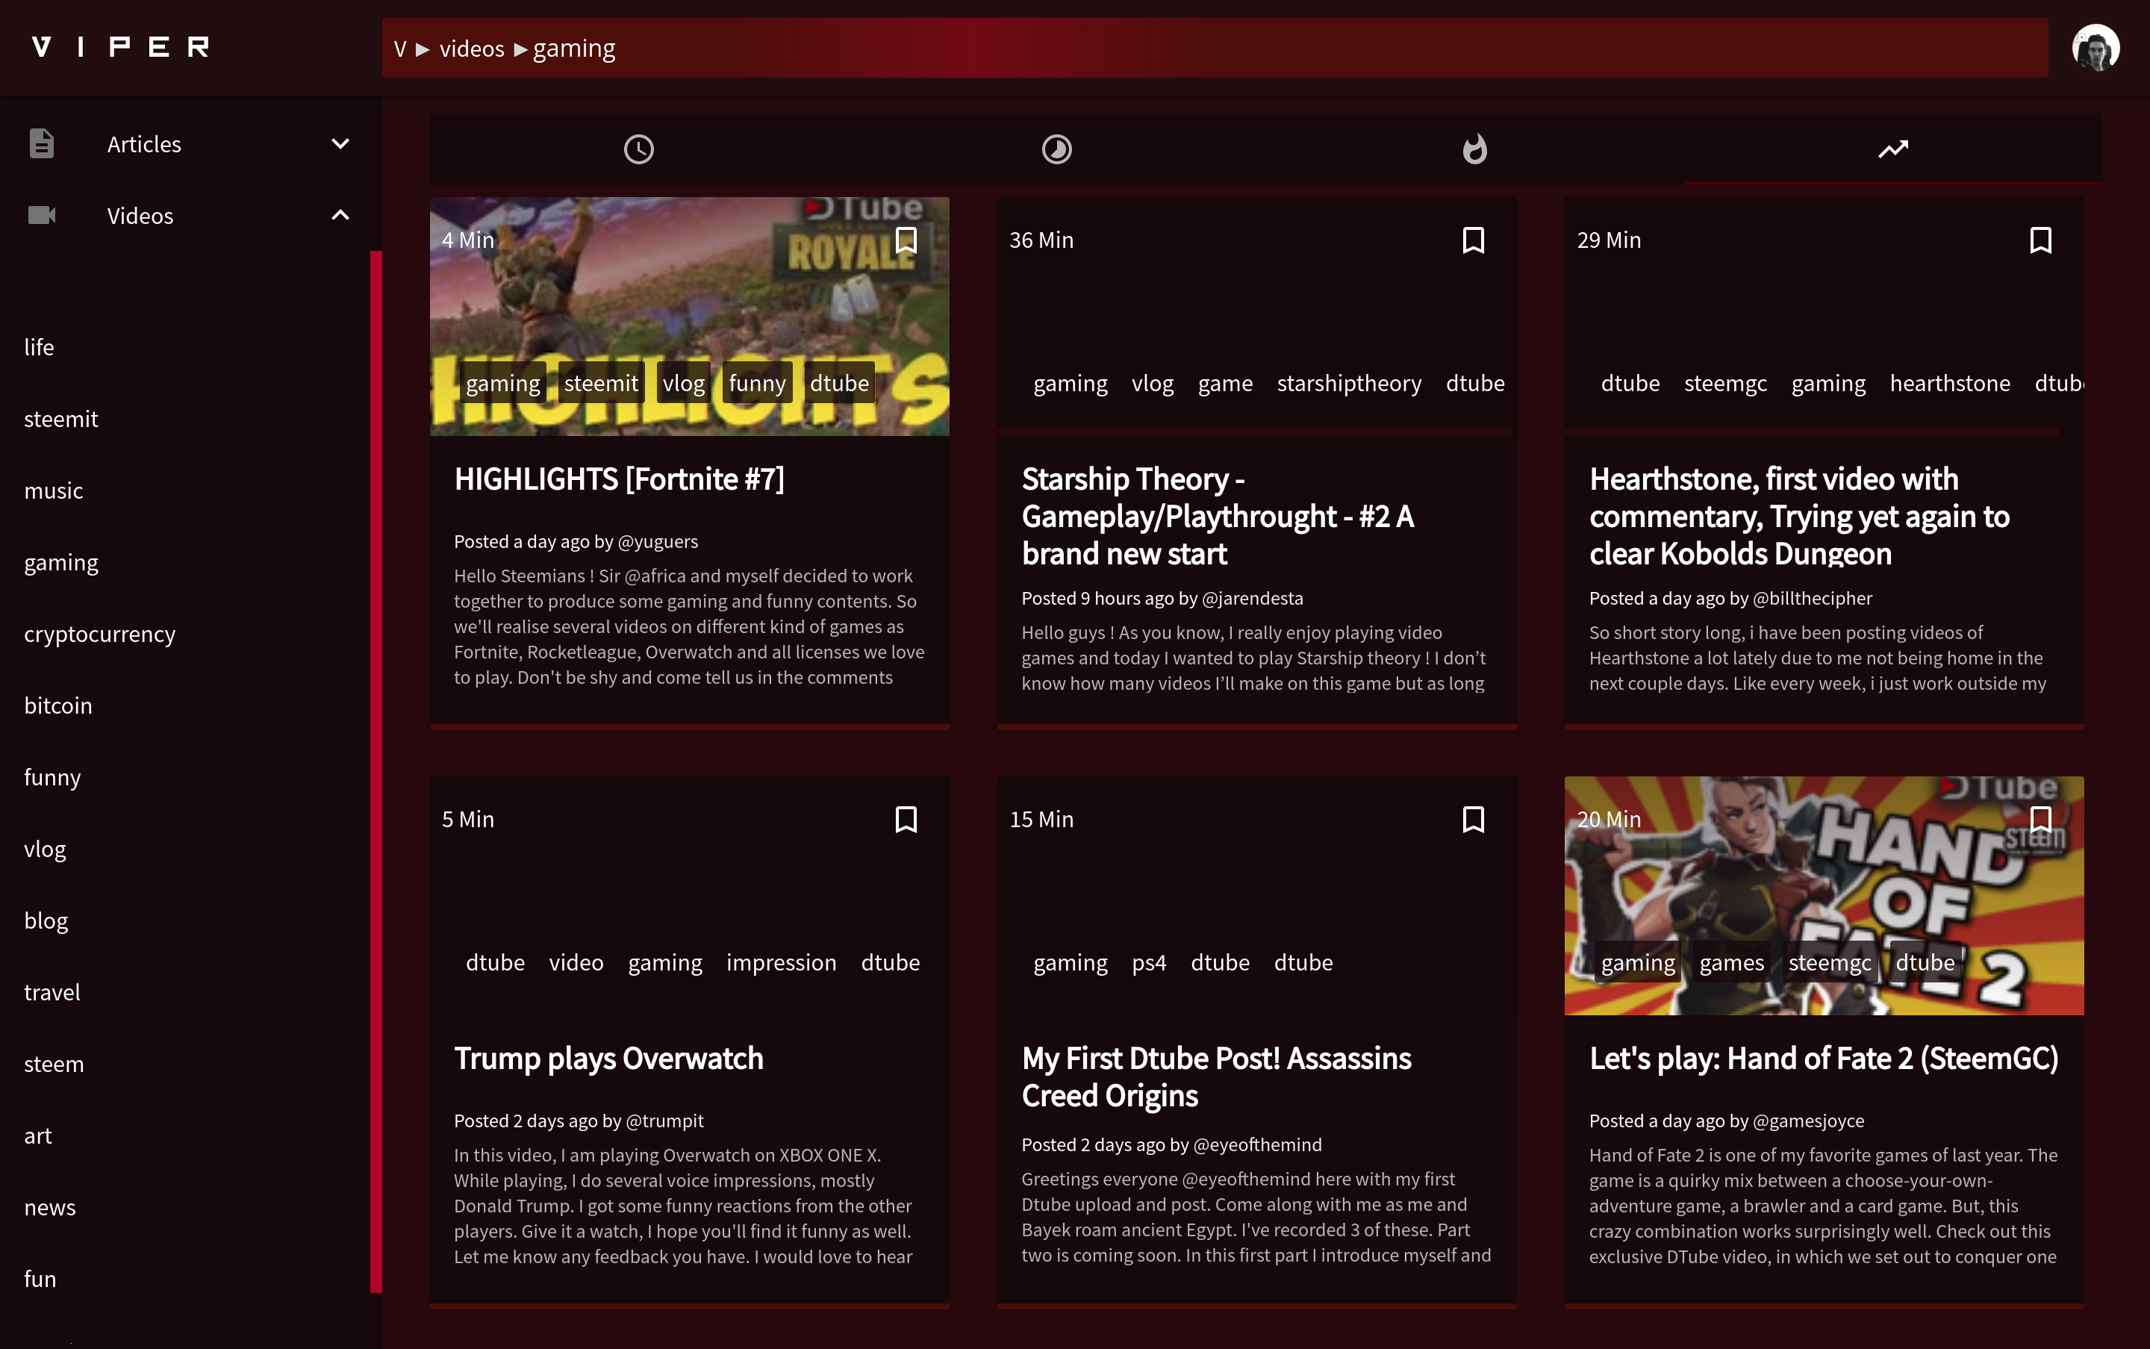Select the gaming tag in sidebar

pos(60,563)
